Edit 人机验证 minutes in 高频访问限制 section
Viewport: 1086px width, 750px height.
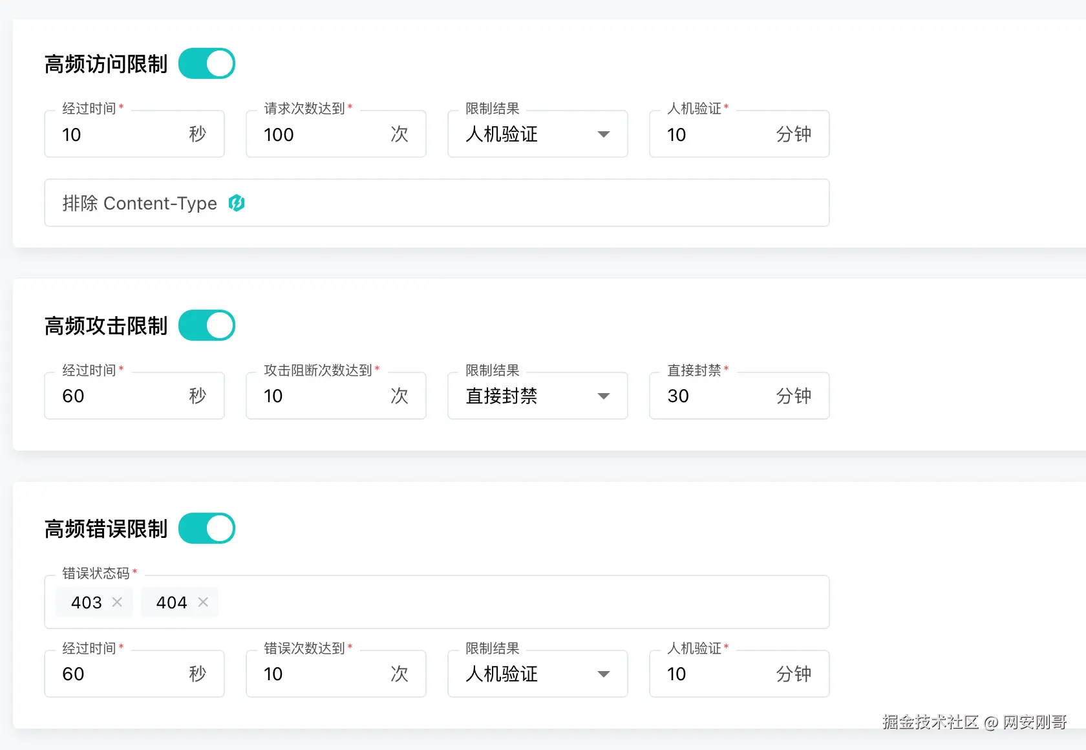718,134
